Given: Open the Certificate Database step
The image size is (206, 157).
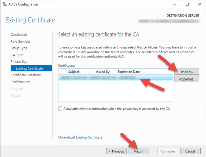Looking at the screenshot, I should [26, 75].
